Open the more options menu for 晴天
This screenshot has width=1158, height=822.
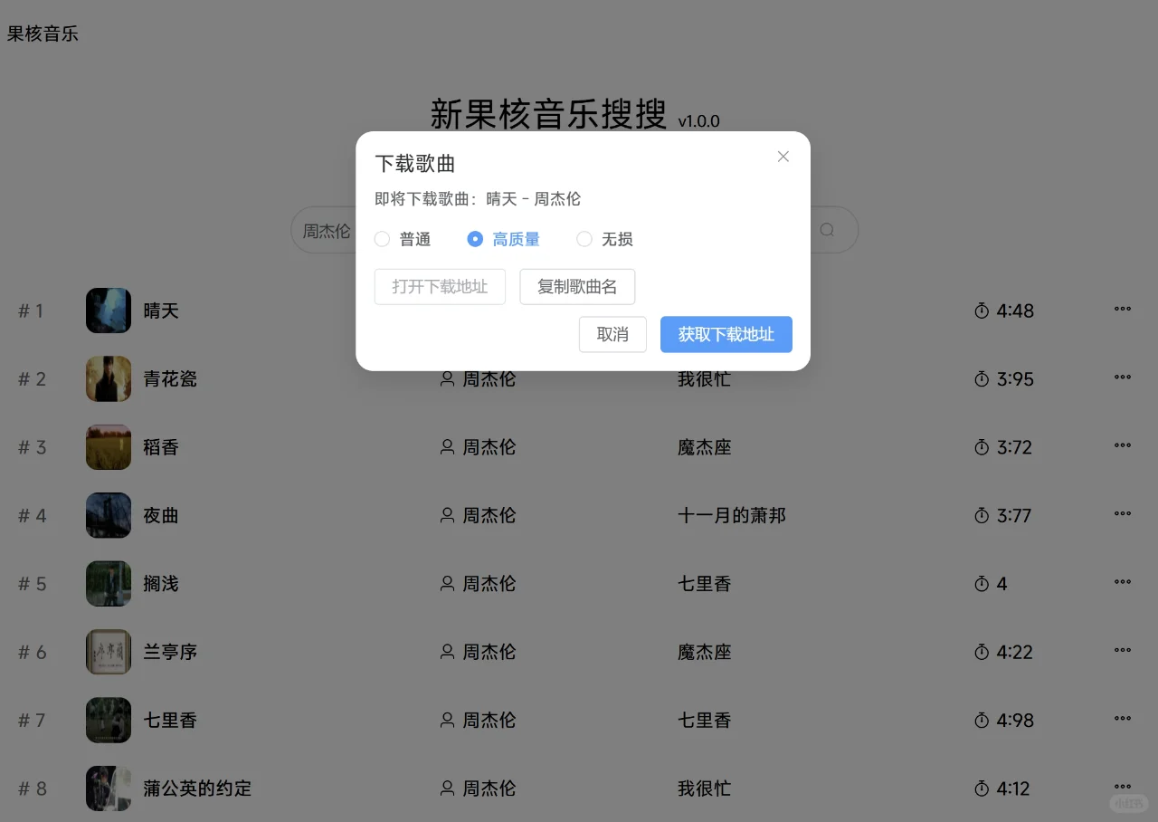(1122, 310)
